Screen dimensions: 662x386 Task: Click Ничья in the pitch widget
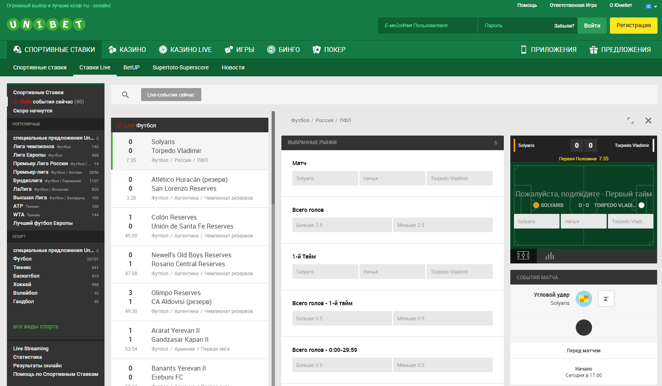(584, 221)
